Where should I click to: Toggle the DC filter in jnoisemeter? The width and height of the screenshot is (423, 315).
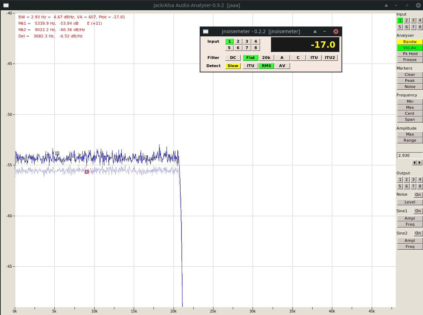pos(233,58)
